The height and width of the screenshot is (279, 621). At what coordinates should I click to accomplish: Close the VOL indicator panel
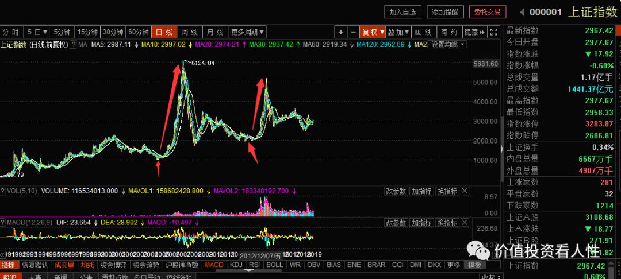(465, 191)
